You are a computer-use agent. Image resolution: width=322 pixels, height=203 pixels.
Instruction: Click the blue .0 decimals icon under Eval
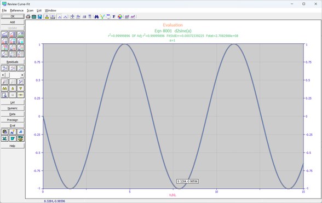(21, 132)
